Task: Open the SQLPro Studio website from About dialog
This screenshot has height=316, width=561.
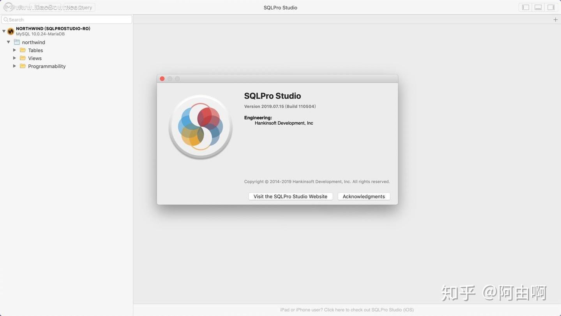Action: pyautogui.click(x=291, y=196)
